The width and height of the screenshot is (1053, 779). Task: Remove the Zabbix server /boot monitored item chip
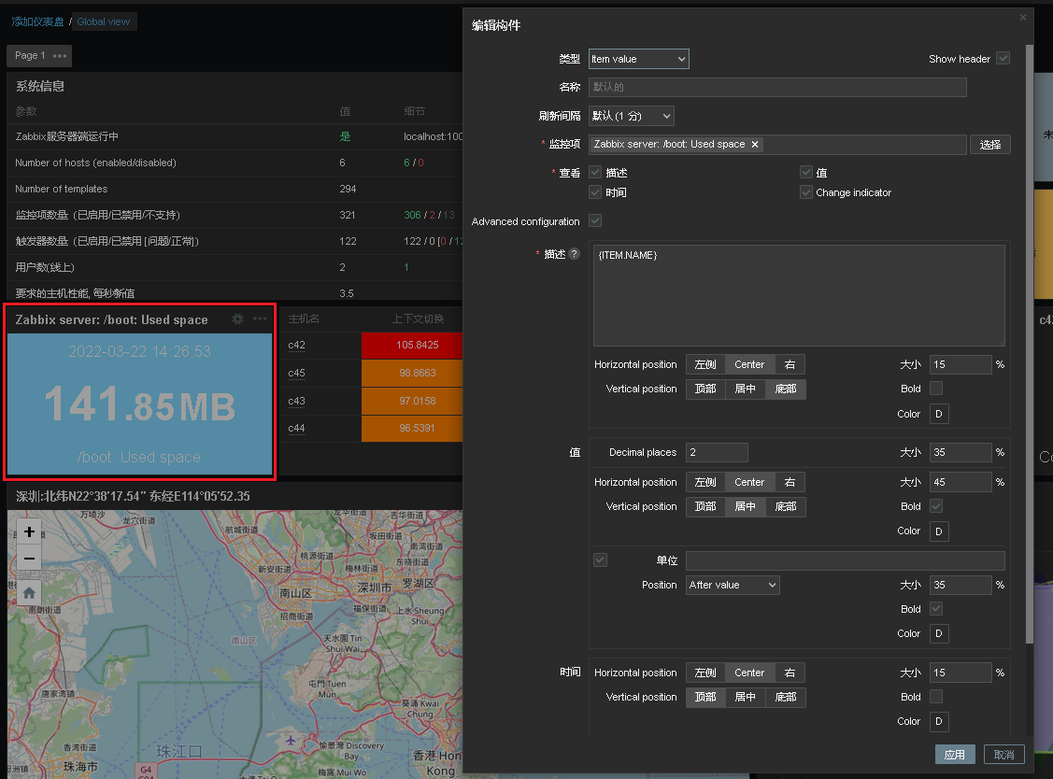pos(755,145)
